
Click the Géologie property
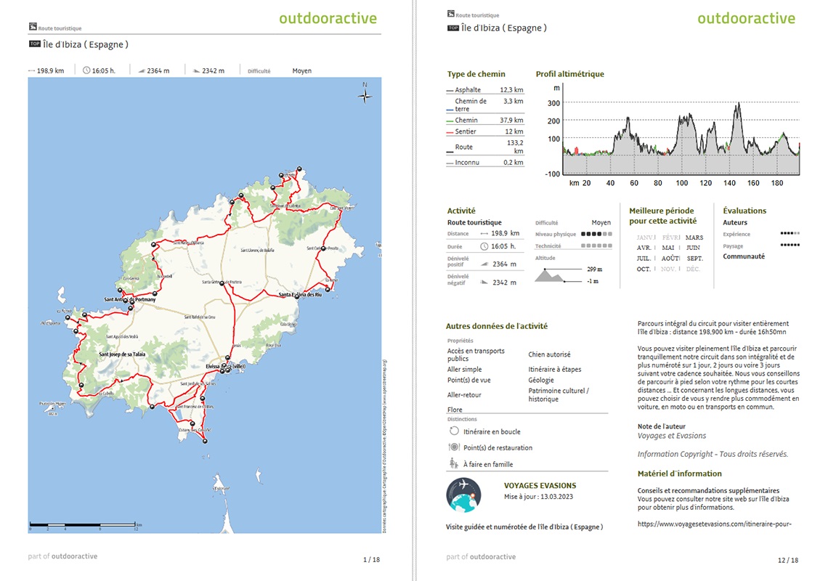click(x=540, y=380)
